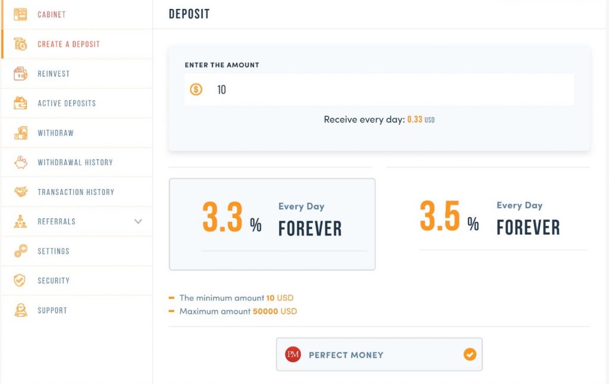This screenshot has width=609, height=384.
Task: Choose Perfect Money payment method
Action: (x=379, y=354)
